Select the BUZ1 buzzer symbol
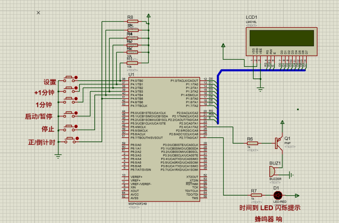Image resolution: width=339 pixels, height=223 pixels. 273,171
